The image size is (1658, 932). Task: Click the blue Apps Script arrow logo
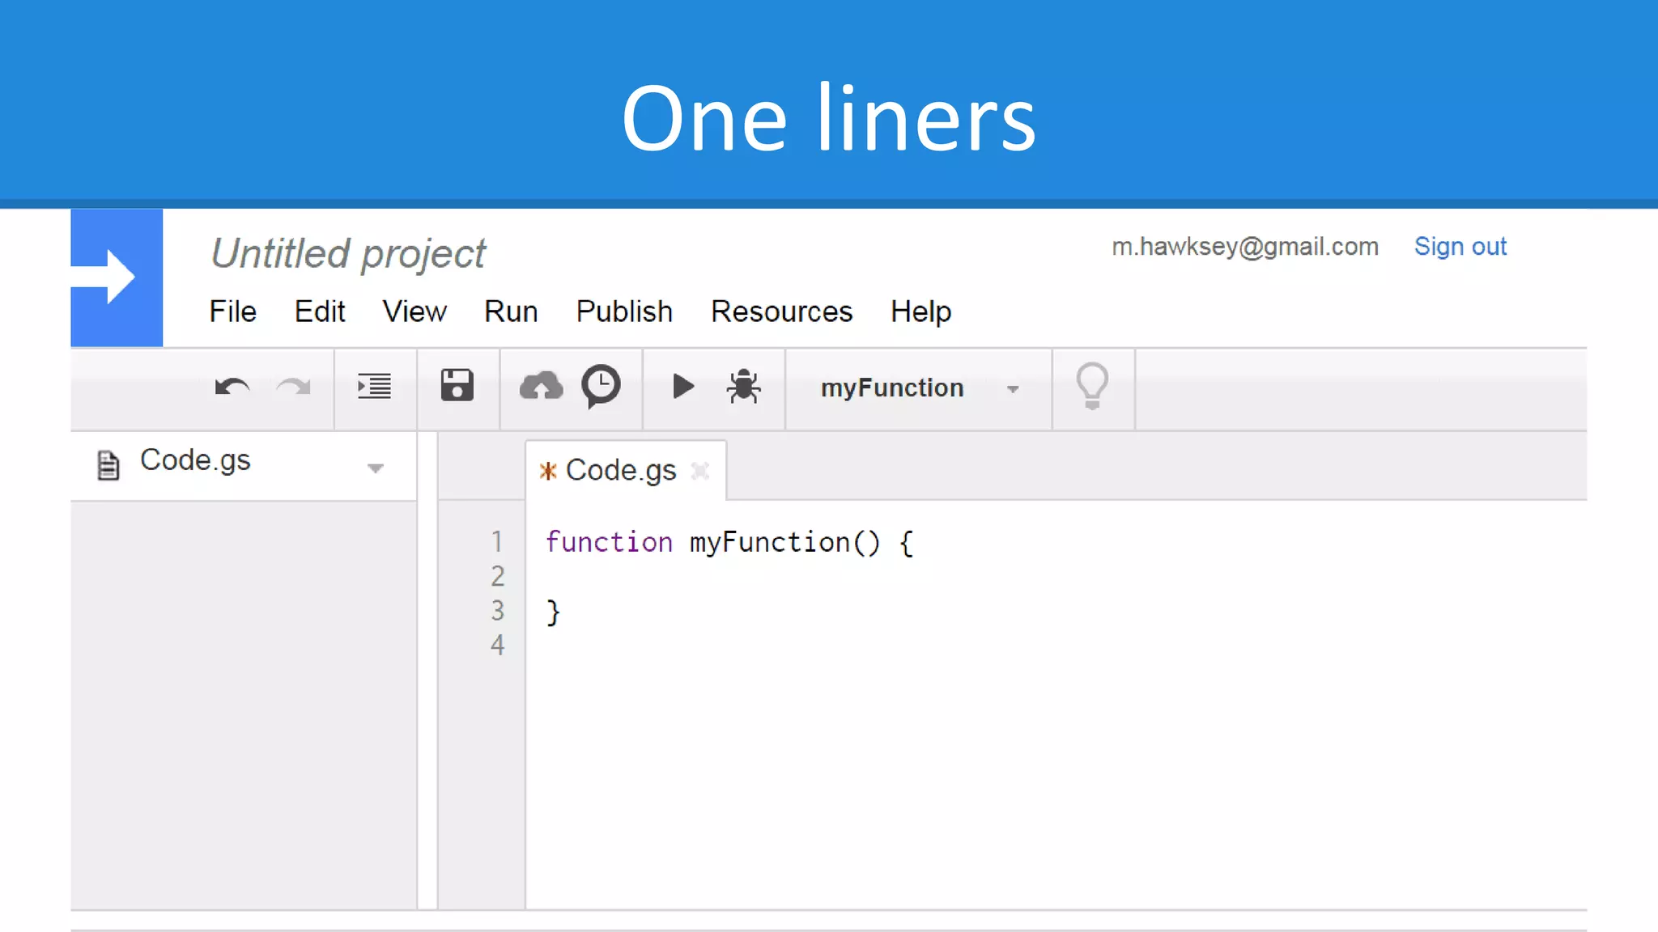(x=117, y=277)
